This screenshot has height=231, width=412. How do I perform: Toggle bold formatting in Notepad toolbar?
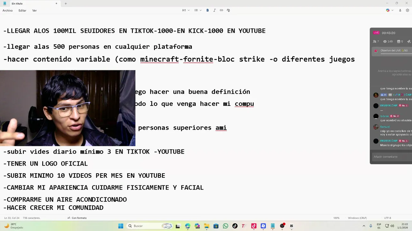pos(208,10)
